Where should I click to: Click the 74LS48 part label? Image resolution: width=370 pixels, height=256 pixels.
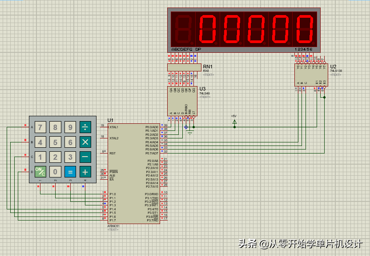[x=205, y=94]
